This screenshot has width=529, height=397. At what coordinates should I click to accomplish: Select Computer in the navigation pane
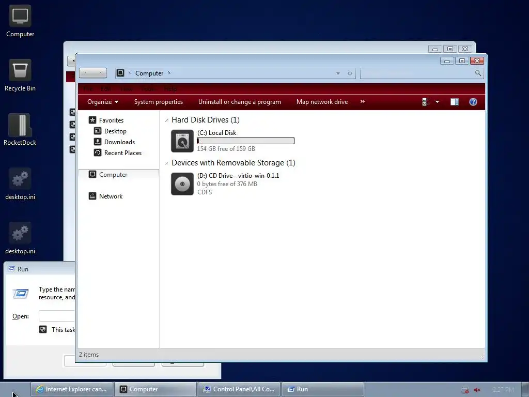tap(118, 175)
